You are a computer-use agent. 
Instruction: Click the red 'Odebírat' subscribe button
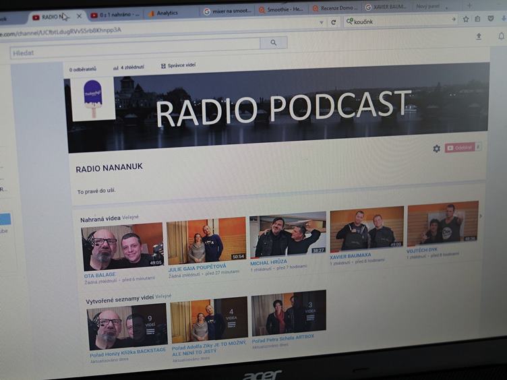click(x=460, y=148)
